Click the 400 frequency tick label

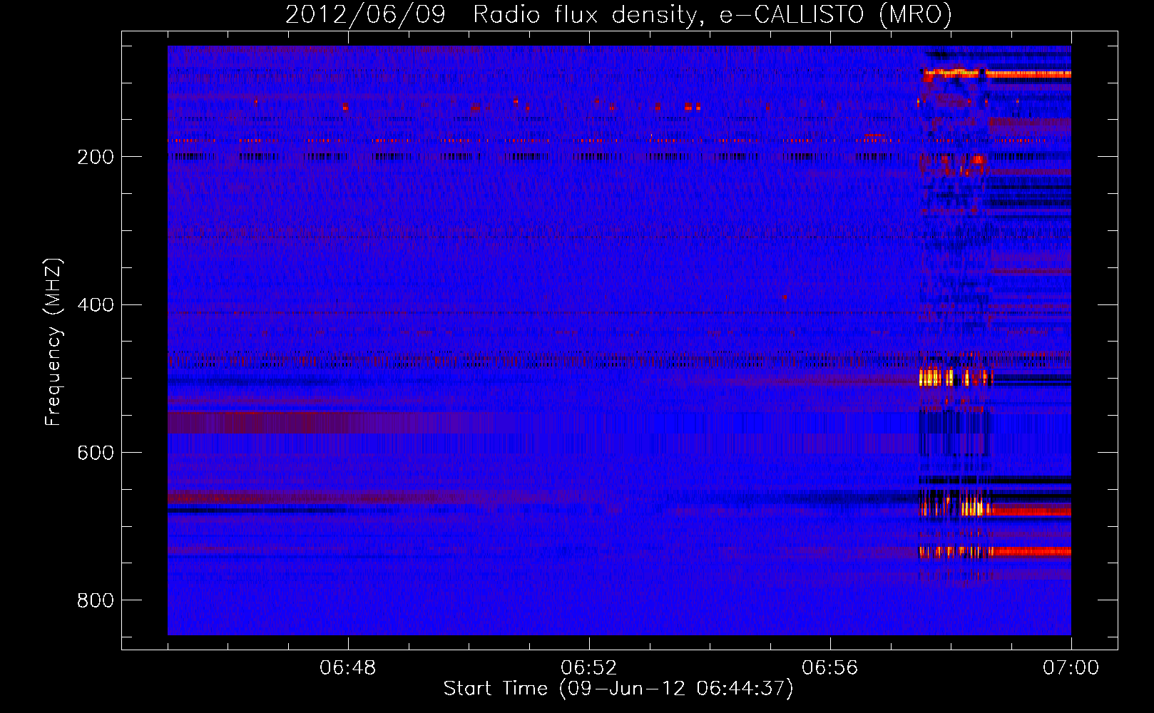coord(95,305)
